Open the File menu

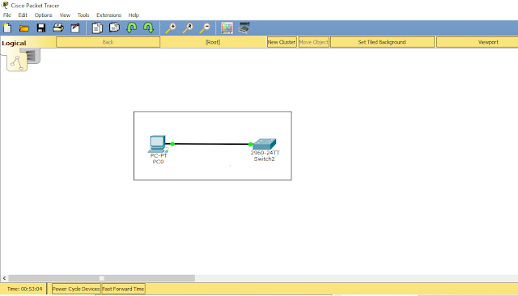(7, 15)
